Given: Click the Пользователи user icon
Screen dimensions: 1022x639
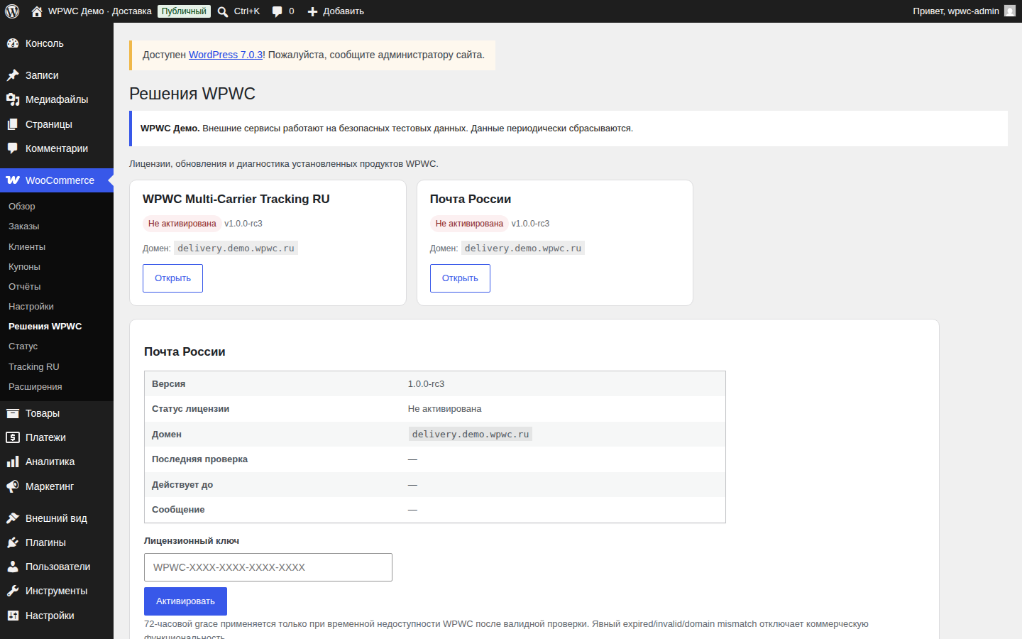Looking at the screenshot, I should [x=13, y=567].
